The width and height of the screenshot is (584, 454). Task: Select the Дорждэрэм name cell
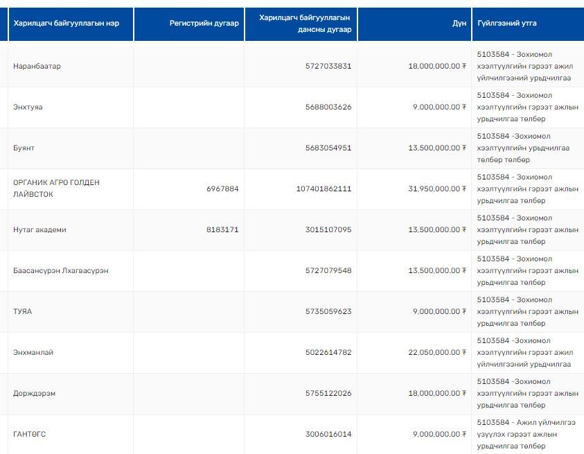tap(34, 393)
